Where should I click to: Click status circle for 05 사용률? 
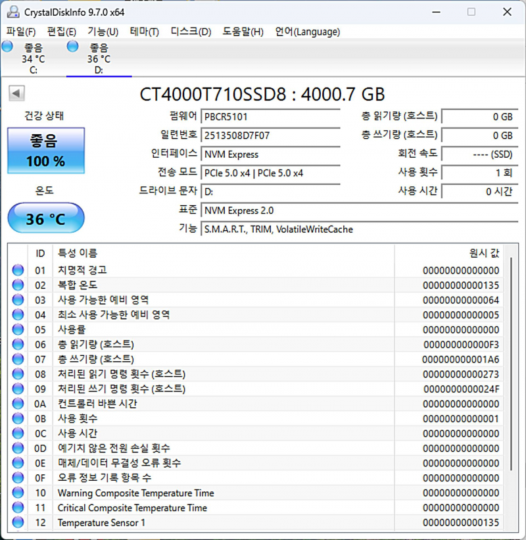pos(18,330)
